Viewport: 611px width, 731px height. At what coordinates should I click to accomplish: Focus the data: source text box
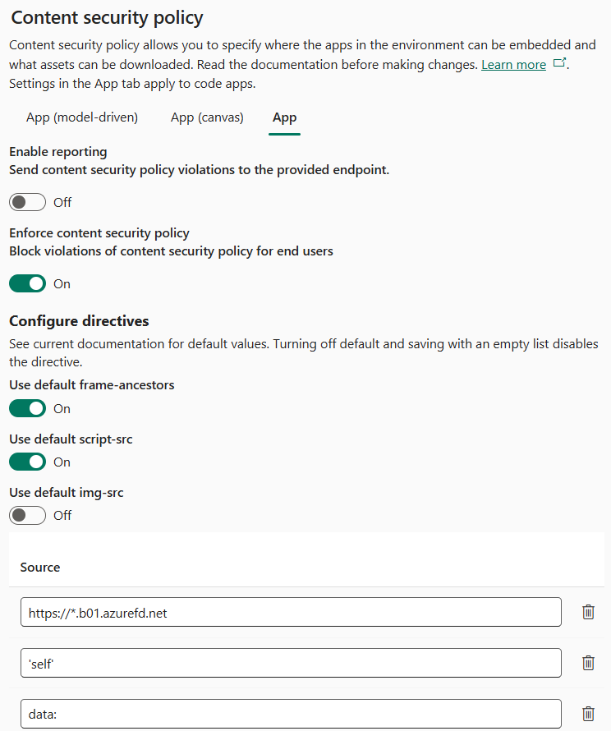(x=291, y=714)
